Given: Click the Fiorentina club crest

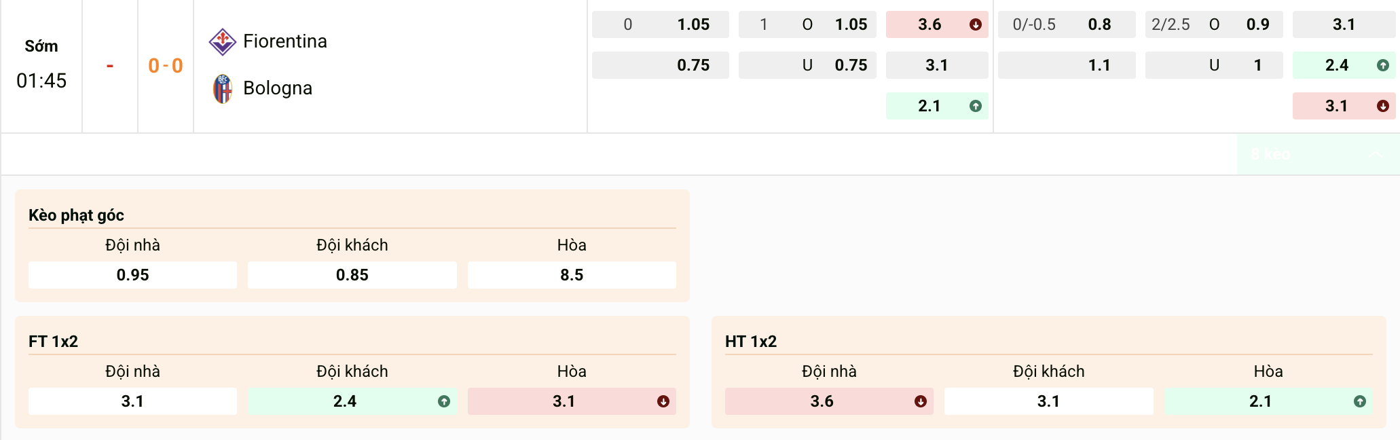Looking at the screenshot, I should pos(224,41).
